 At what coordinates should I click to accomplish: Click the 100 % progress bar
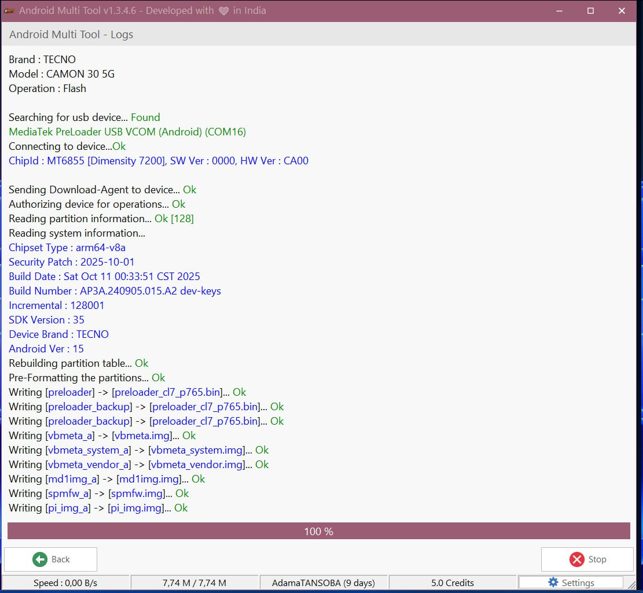[318, 531]
